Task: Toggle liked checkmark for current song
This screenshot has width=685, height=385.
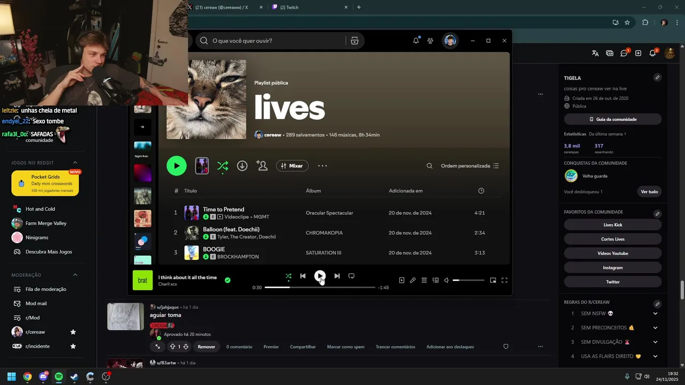Action: (x=227, y=280)
